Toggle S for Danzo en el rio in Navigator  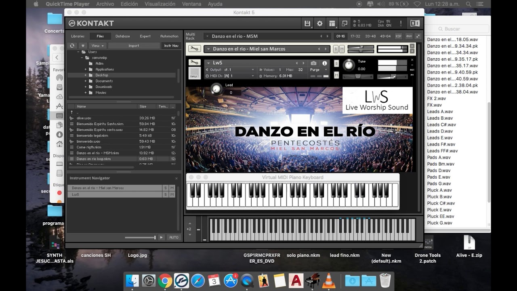(x=165, y=188)
